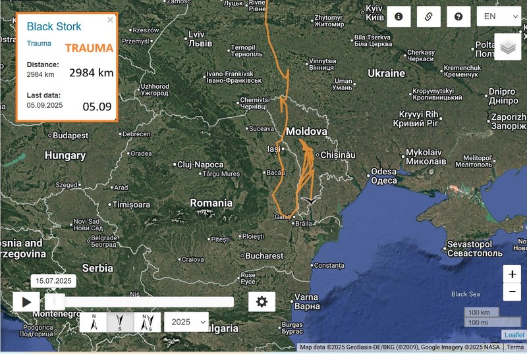Image resolution: width=527 pixels, height=354 pixels.
Task: Click the timeline slider track
Action: (140, 302)
